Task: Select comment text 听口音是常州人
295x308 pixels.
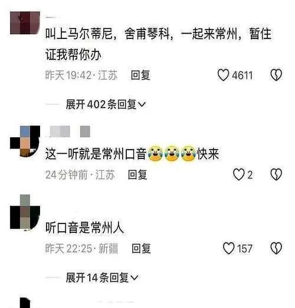Action: [84, 227]
